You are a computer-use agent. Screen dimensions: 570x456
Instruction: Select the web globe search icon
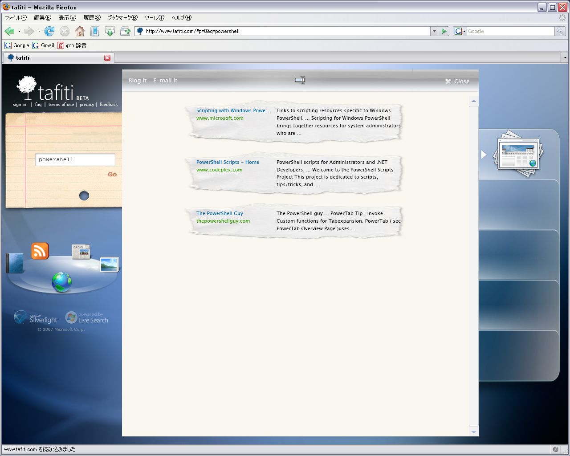61,282
